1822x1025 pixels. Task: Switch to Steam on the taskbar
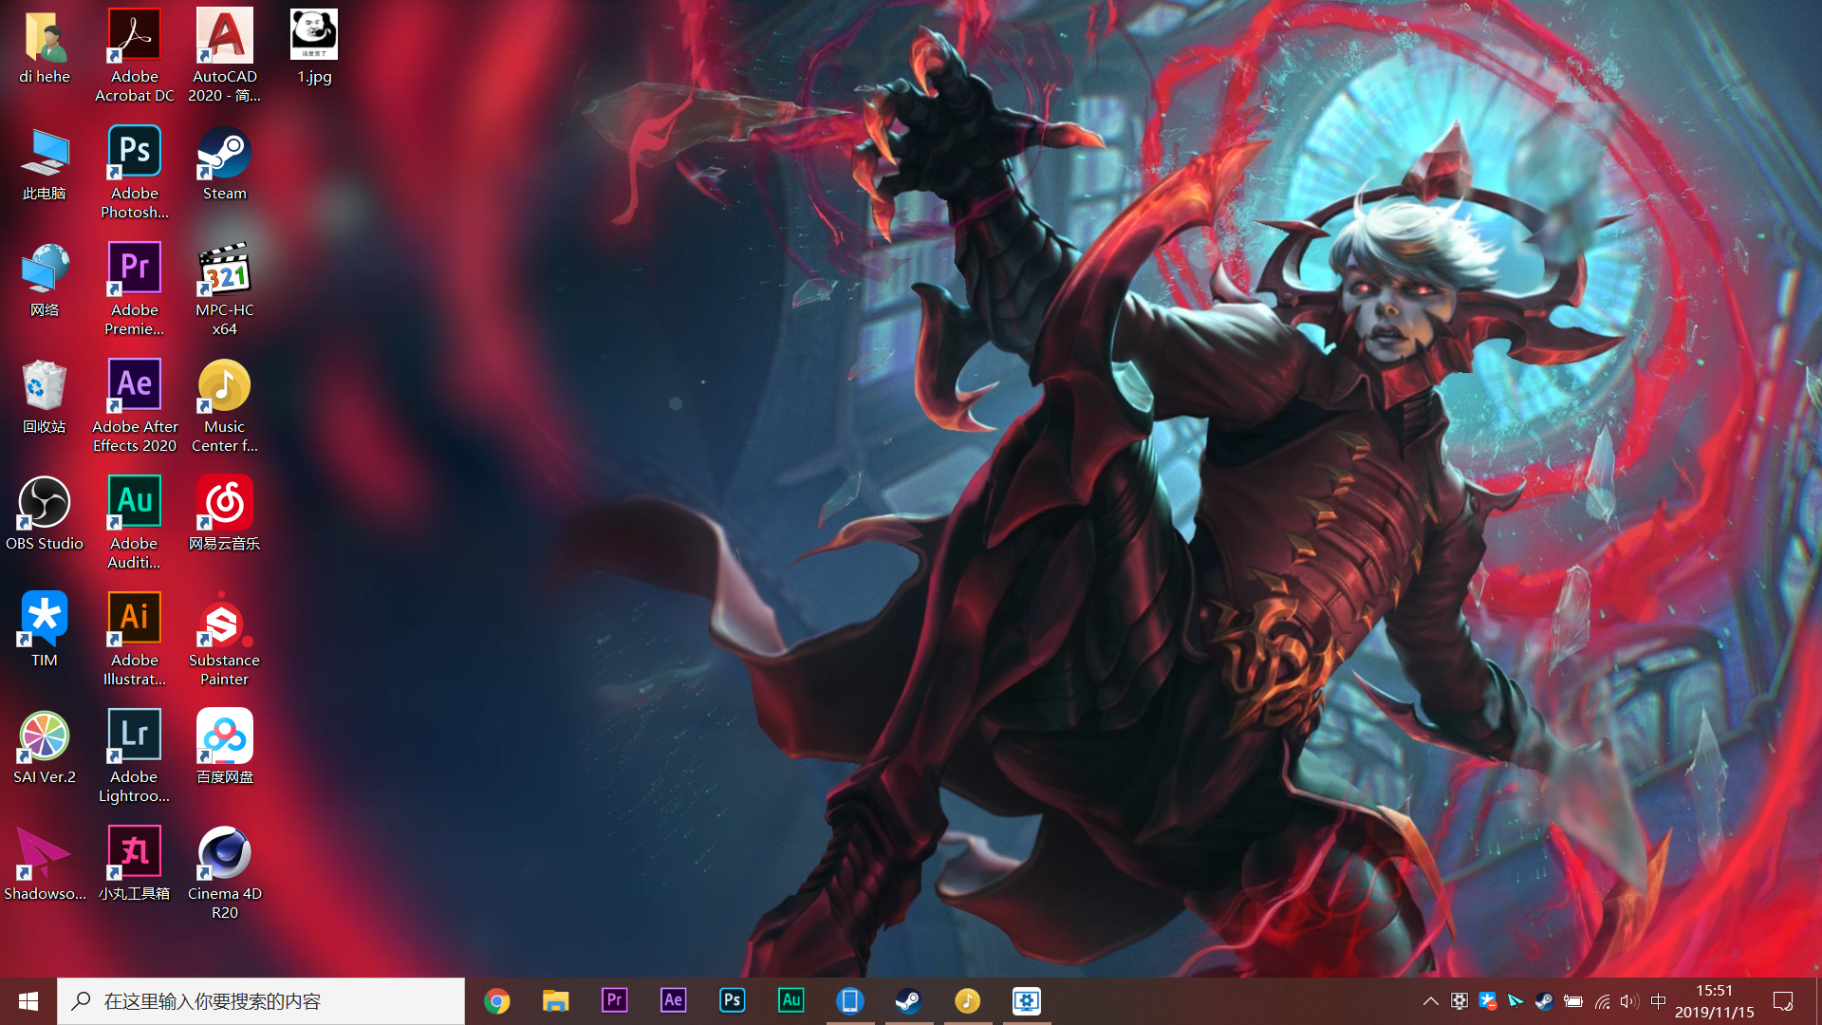pyautogui.click(x=908, y=1001)
